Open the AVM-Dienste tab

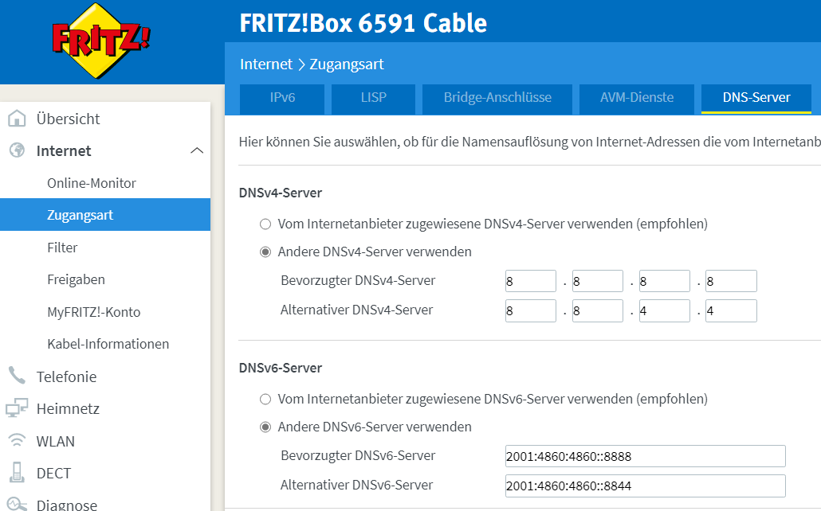[x=637, y=99]
